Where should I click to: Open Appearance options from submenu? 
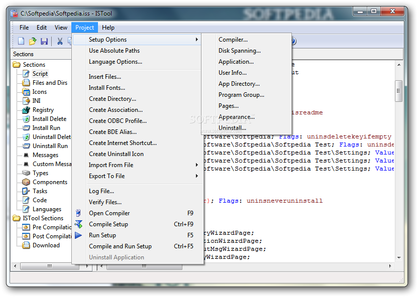click(246, 117)
